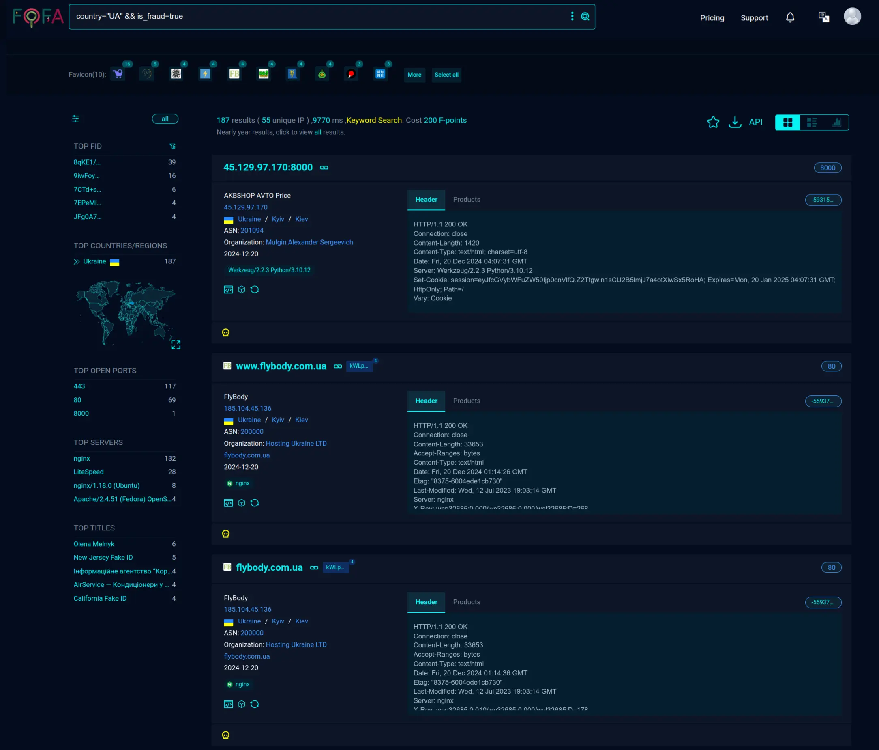Click the translate language icon in the header
879x750 pixels.
[x=823, y=17]
